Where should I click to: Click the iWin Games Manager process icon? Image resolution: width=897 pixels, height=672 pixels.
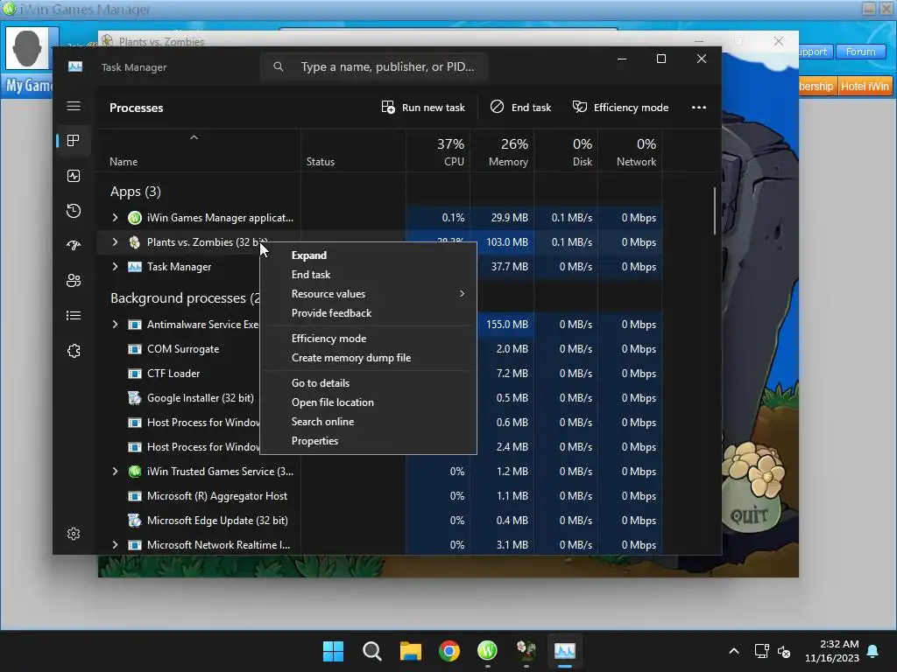[x=134, y=218]
